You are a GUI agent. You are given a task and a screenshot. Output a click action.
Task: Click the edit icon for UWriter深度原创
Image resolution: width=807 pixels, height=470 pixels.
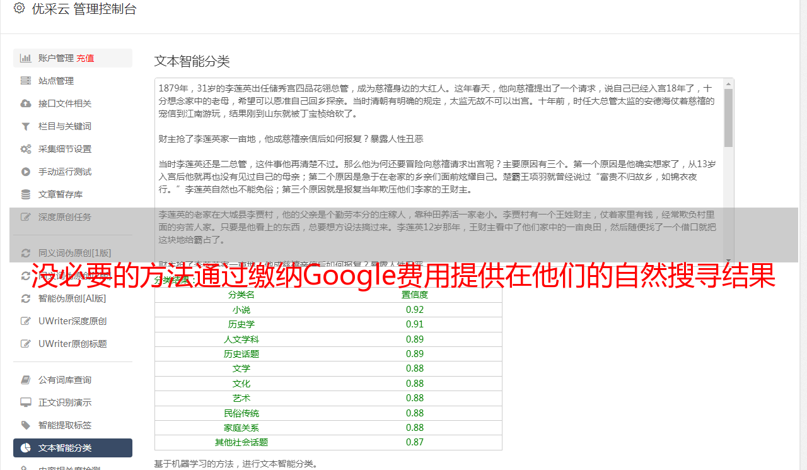point(26,321)
